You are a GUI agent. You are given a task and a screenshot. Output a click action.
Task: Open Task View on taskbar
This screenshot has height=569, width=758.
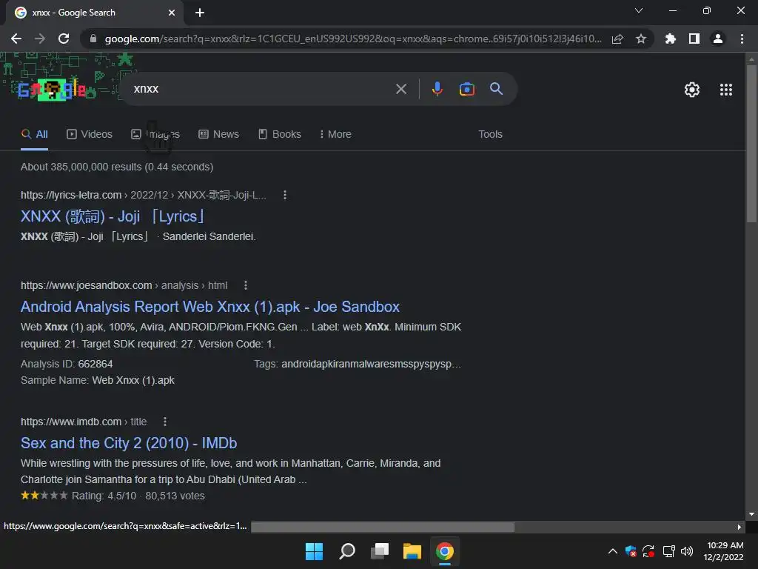click(380, 551)
